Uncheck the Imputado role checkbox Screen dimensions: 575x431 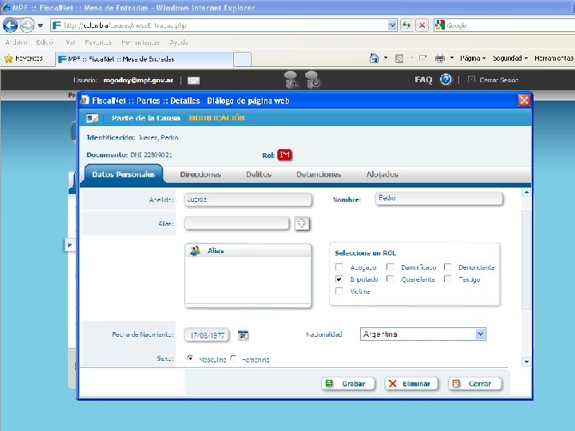coord(339,279)
